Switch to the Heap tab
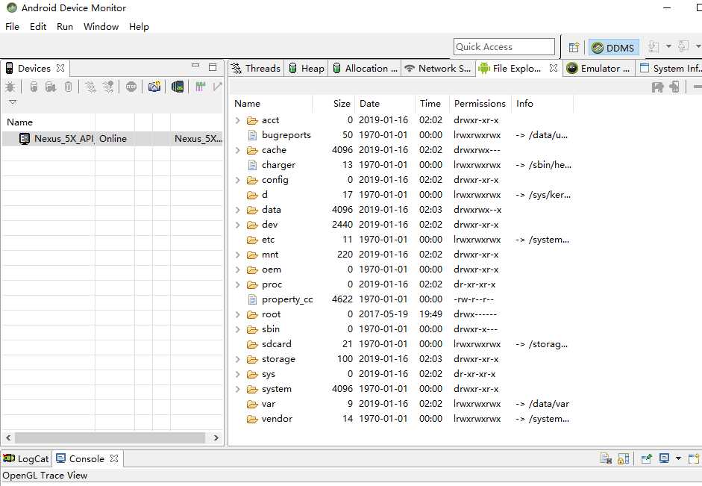702x486 pixels. coord(307,68)
